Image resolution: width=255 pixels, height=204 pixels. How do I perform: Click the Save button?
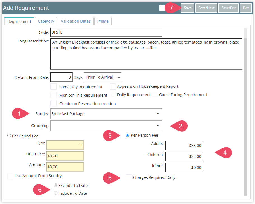pos(188,8)
